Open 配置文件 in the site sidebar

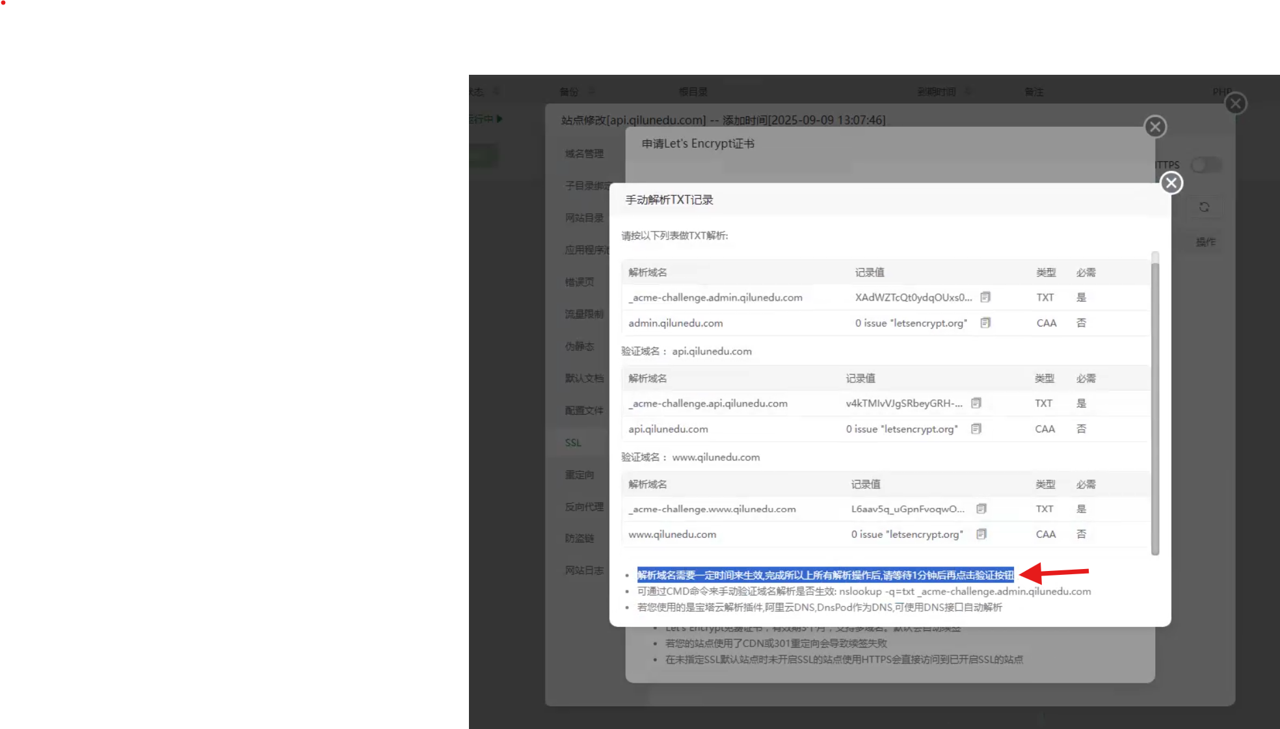(x=584, y=410)
